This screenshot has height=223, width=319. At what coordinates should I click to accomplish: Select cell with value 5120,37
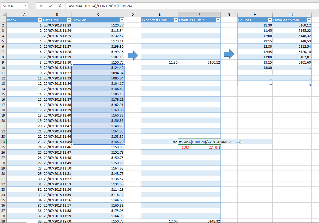pos(98,25)
